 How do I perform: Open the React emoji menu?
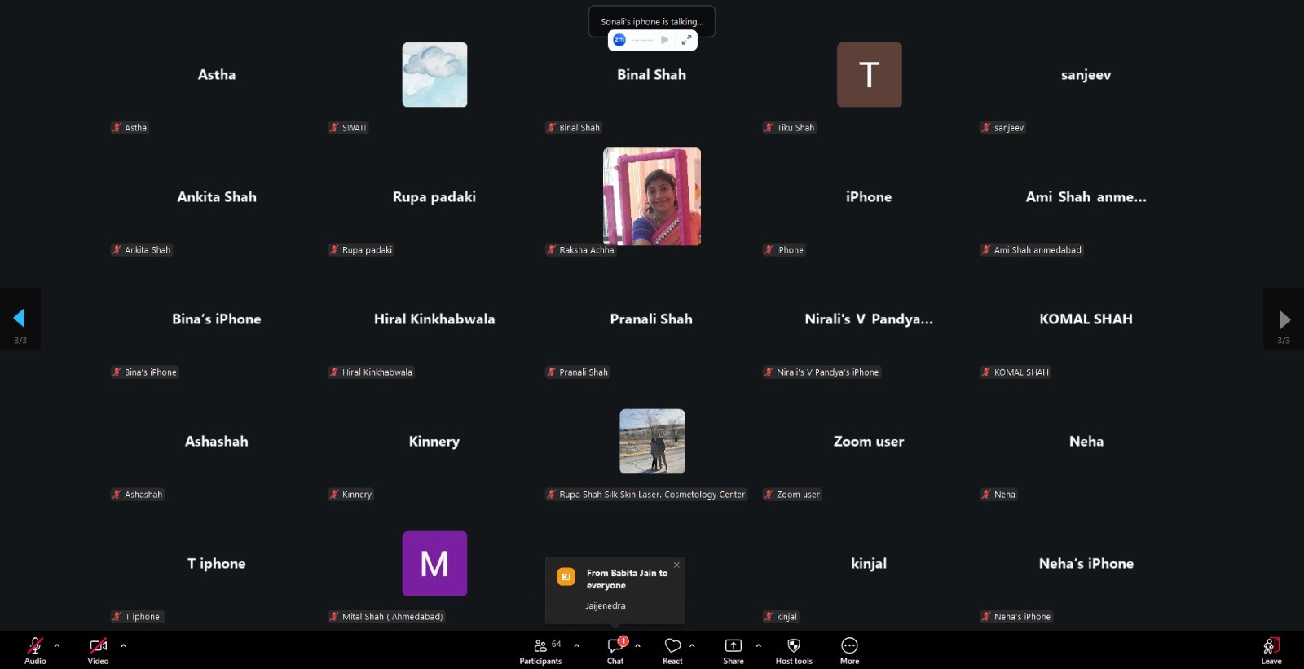672,649
